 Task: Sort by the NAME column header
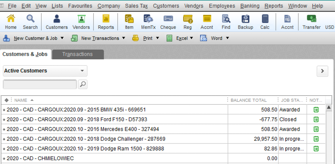[21, 100]
